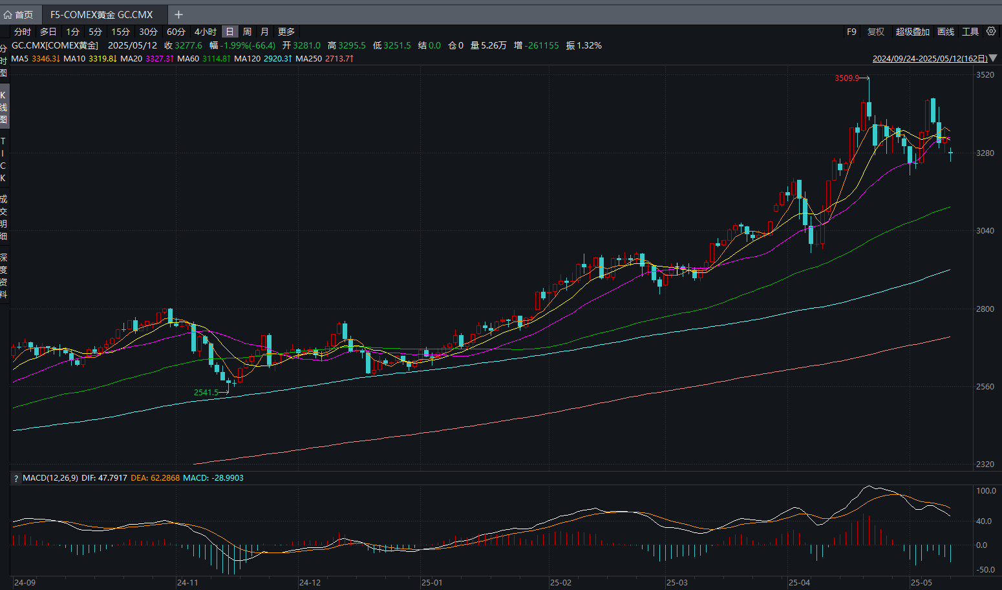The image size is (1002, 590).
Task: Click the 首页 home icon
Action: pos(8,14)
